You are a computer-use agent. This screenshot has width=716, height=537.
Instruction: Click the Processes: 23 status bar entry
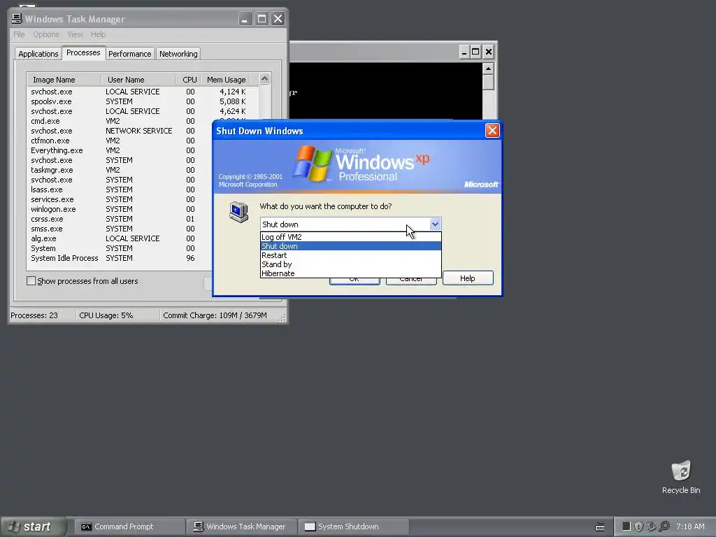coord(42,315)
